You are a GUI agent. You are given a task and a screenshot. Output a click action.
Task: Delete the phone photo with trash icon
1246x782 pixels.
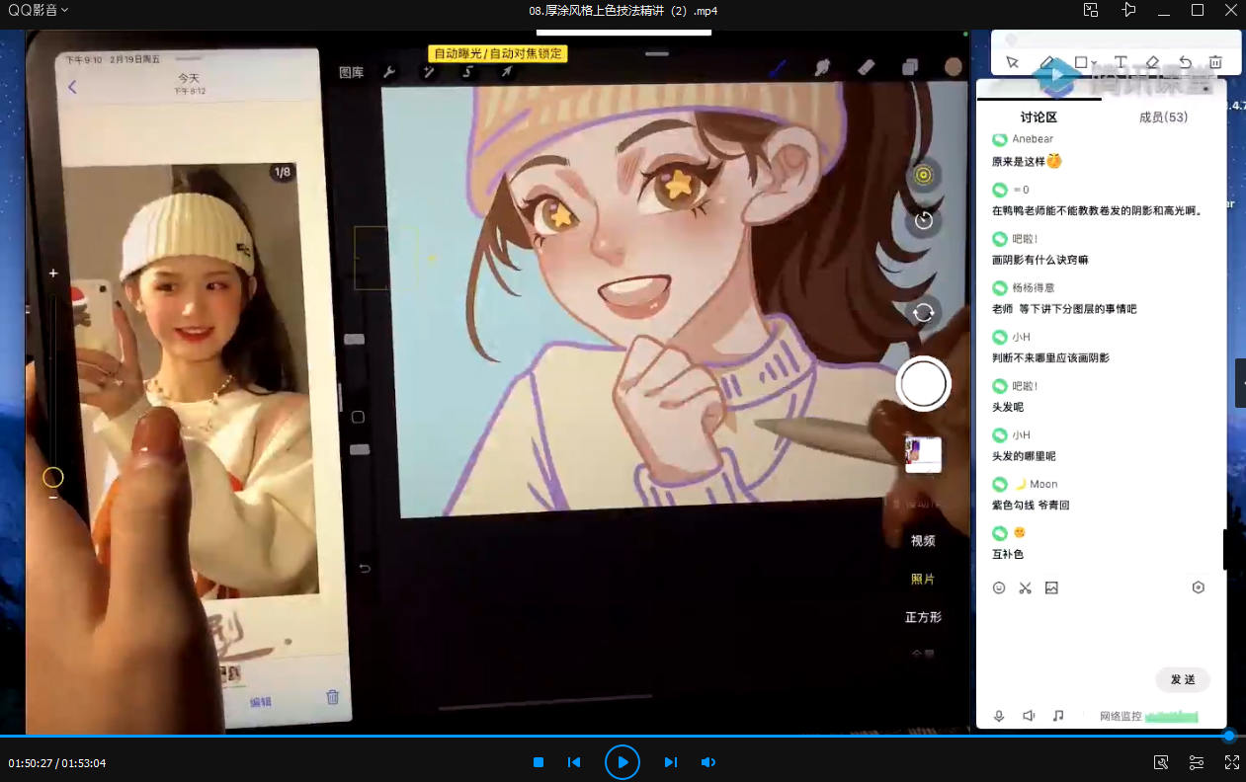click(x=332, y=697)
